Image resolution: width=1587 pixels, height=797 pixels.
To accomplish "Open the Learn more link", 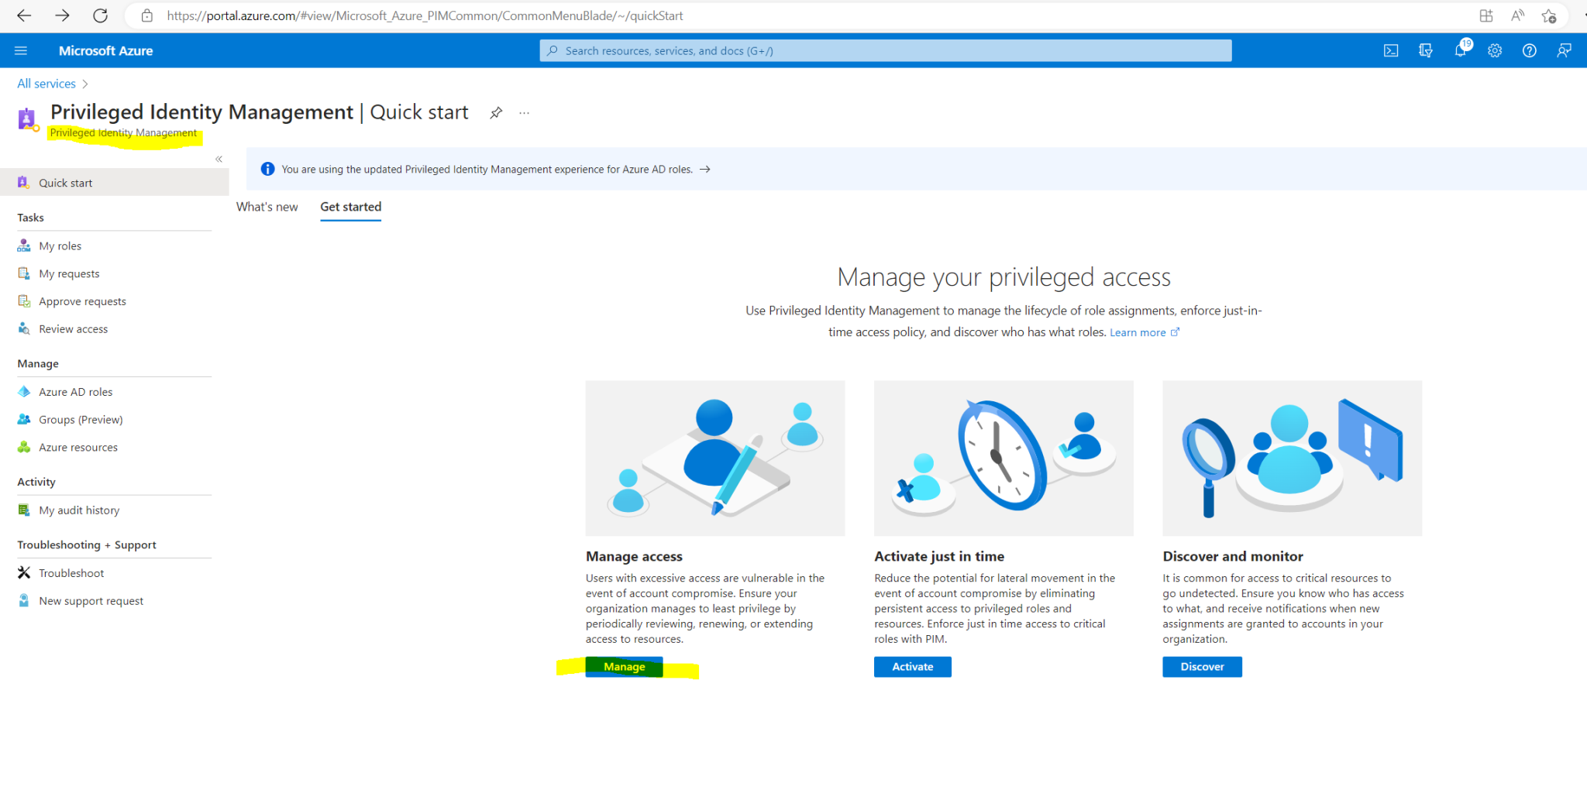I will coord(1139,332).
